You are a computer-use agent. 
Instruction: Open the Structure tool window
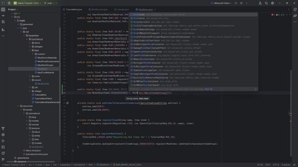tap(3, 30)
